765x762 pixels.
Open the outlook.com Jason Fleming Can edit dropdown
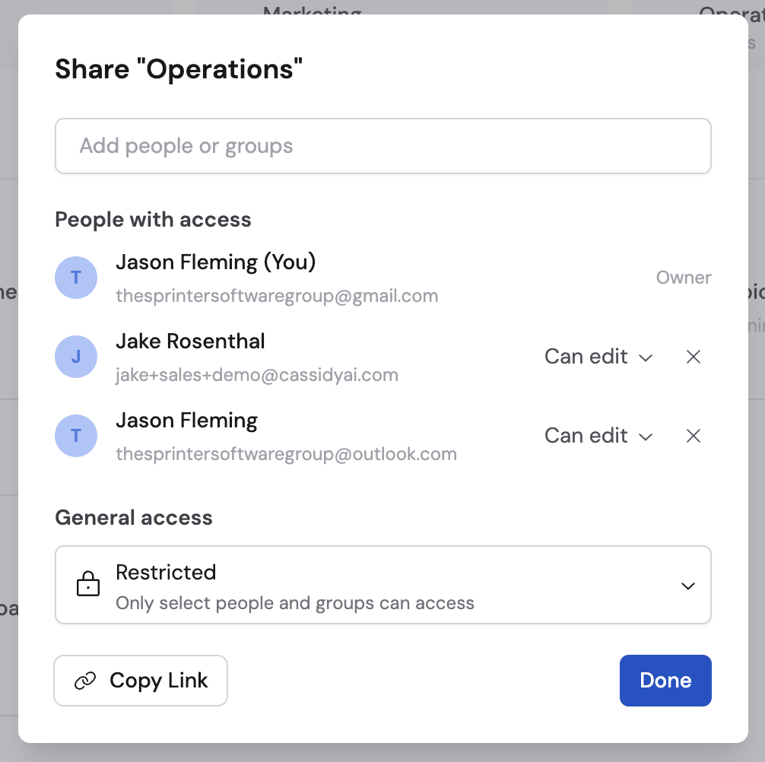coord(598,436)
